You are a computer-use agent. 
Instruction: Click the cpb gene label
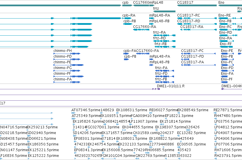click(x=125, y=3)
